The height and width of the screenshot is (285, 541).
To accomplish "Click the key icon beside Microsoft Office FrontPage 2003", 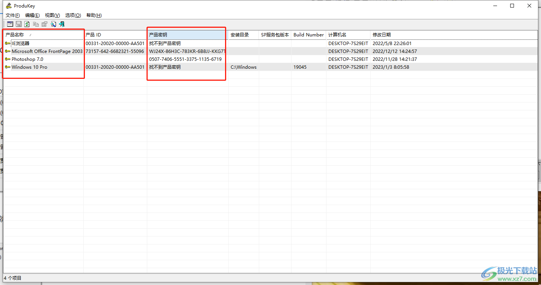I will coord(8,51).
